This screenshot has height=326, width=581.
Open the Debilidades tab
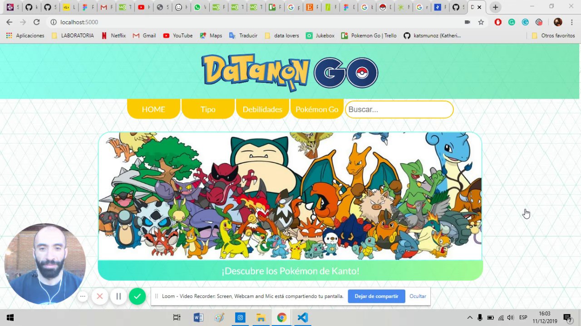click(x=262, y=109)
